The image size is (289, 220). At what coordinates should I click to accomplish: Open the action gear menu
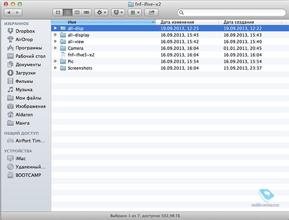tap(101, 12)
